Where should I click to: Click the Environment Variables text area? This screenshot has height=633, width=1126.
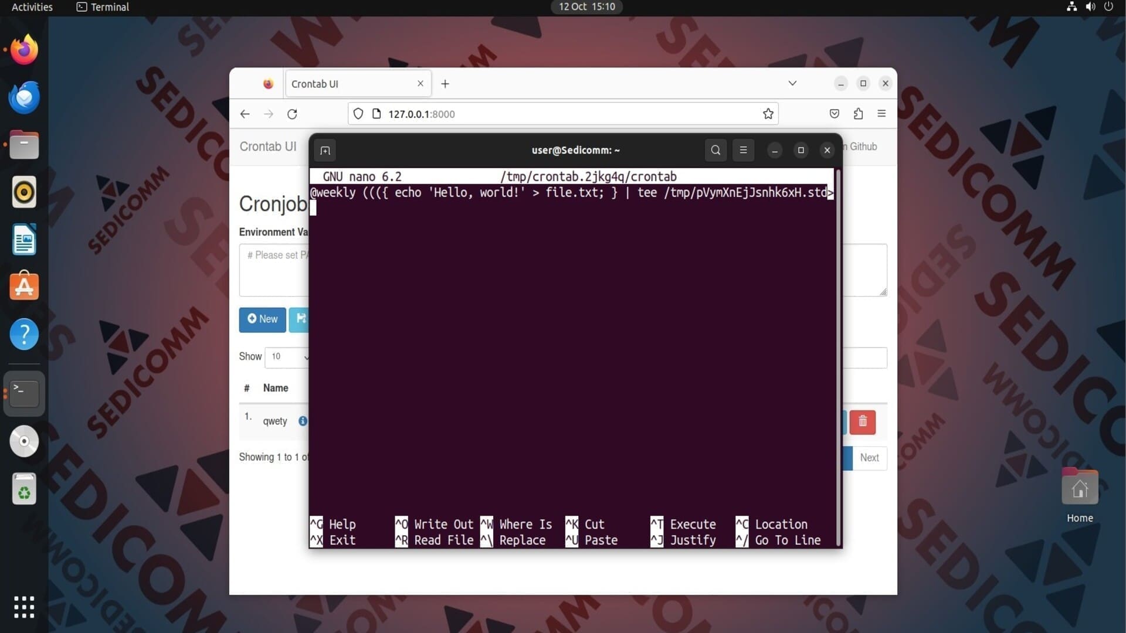click(x=273, y=270)
